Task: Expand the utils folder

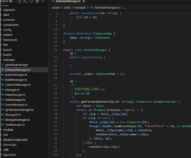Action: (6, 150)
